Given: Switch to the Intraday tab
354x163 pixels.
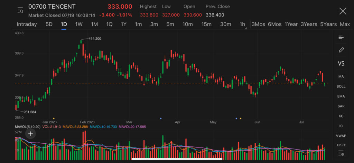Looking at the screenshot, I should 27,24.
